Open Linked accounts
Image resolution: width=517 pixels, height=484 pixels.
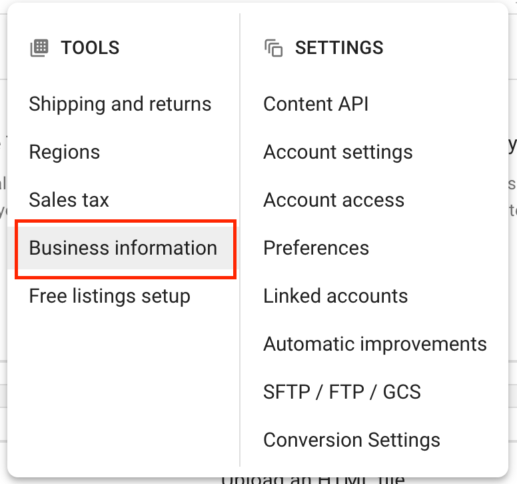click(x=335, y=296)
